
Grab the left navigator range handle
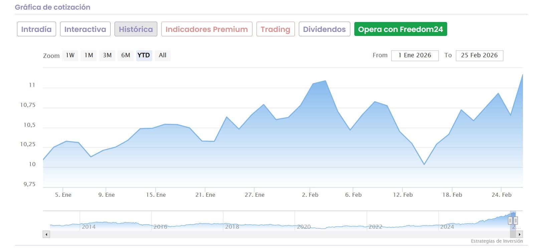(510, 220)
